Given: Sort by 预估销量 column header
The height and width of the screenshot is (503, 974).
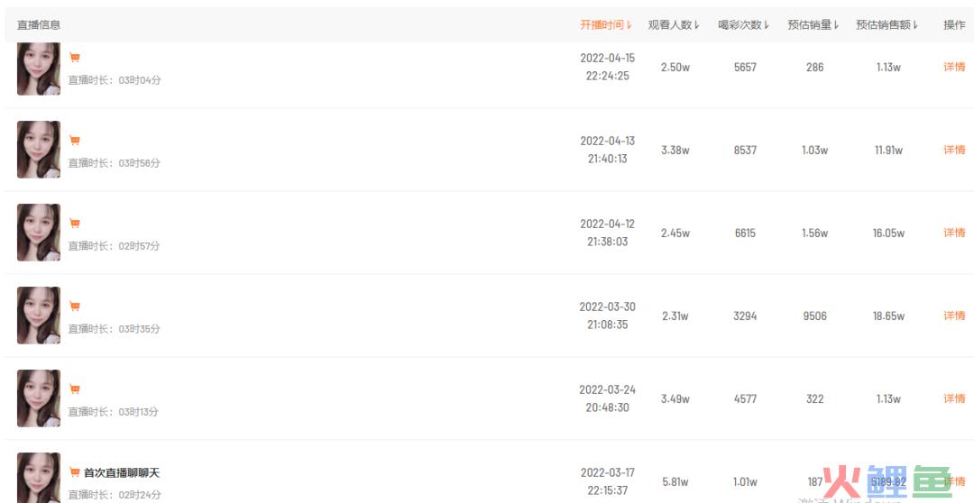Looking at the screenshot, I should [x=813, y=25].
